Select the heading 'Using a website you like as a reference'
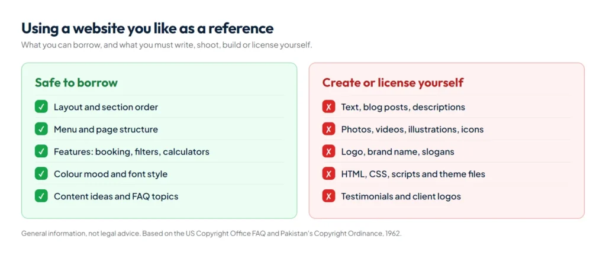Viewport: 606px width, 265px height. coord(147,28)
